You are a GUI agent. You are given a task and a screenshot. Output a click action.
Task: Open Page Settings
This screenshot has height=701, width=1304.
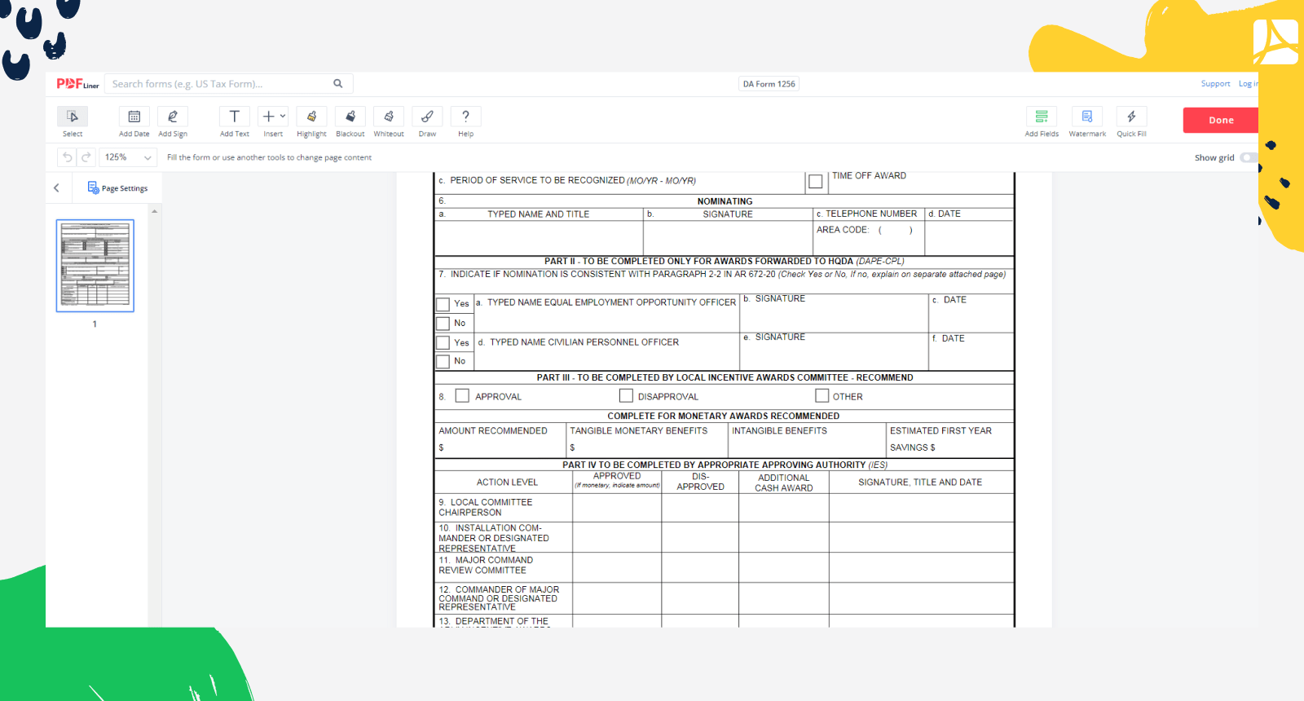118,188
